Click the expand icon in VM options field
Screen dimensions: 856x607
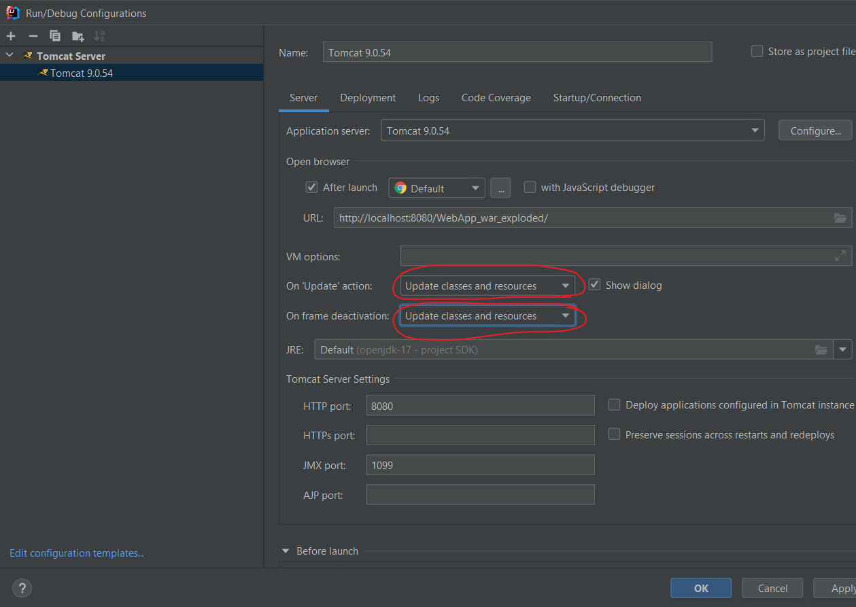click(x=840, y=256)
